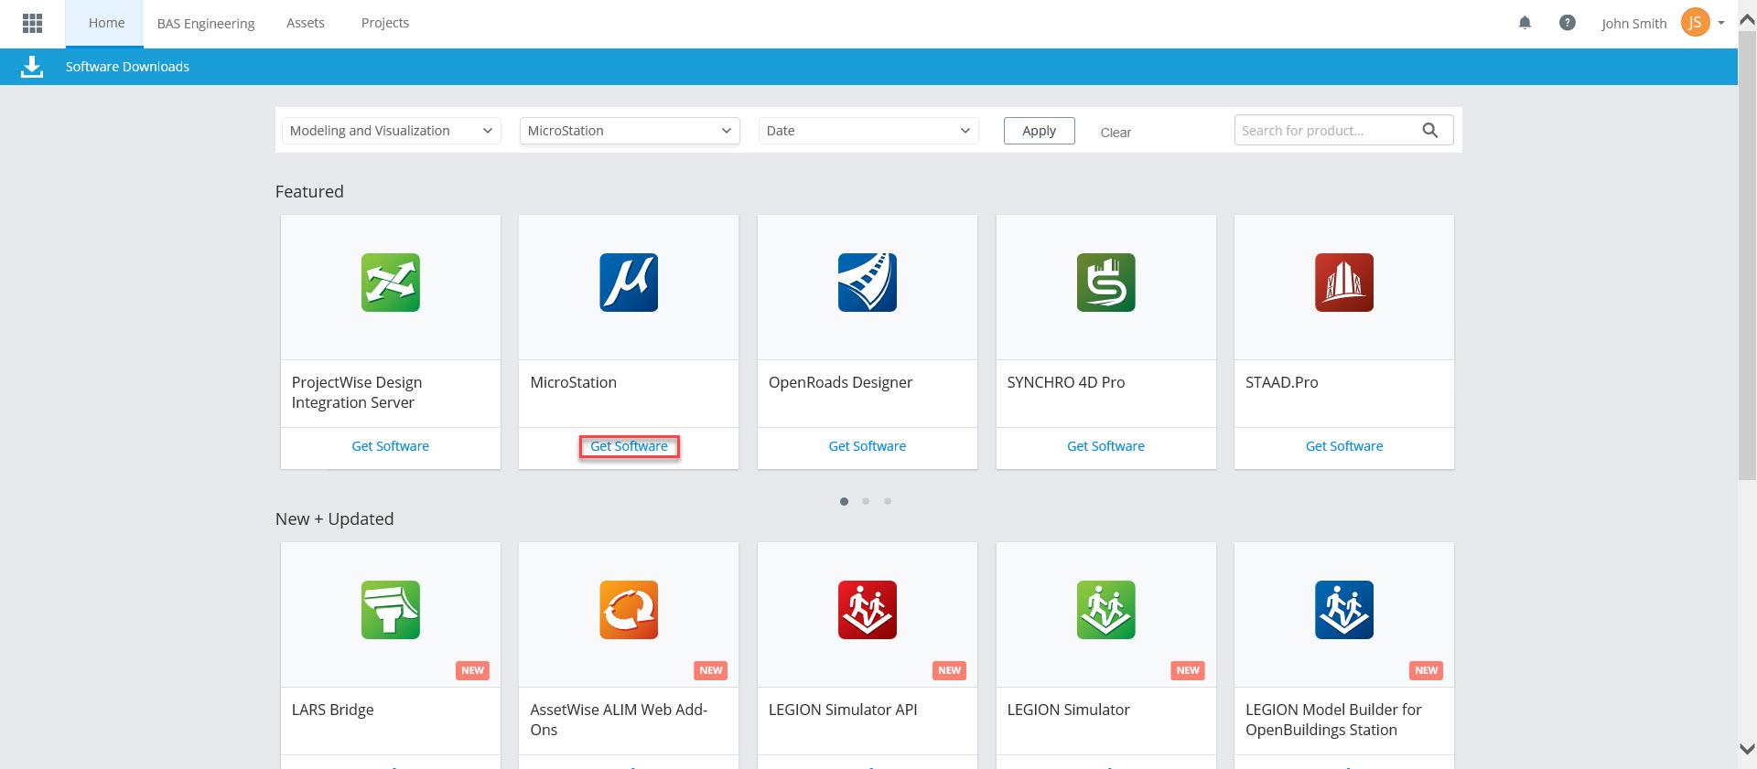Click the Software Downloads header title

(x=127, y=67)
